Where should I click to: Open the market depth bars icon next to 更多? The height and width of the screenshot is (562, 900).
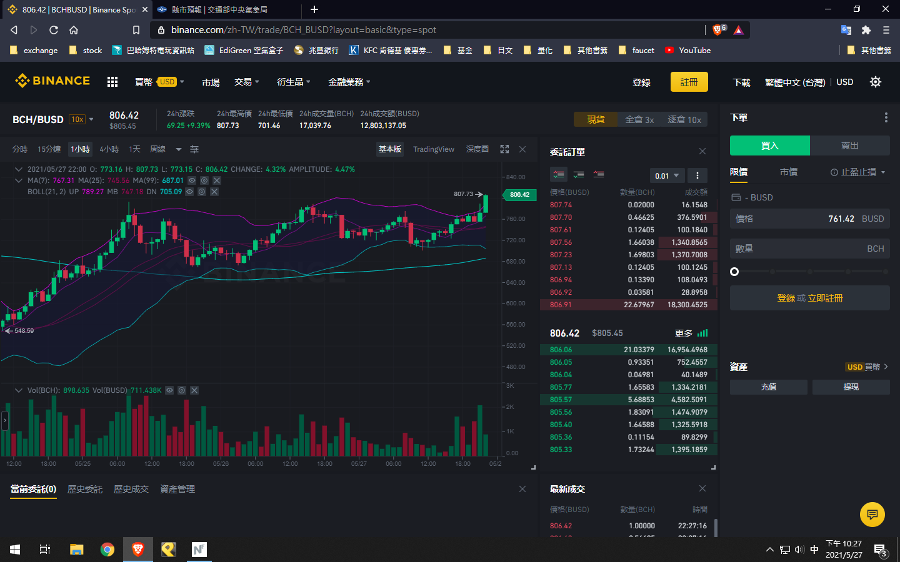(702, 333)
